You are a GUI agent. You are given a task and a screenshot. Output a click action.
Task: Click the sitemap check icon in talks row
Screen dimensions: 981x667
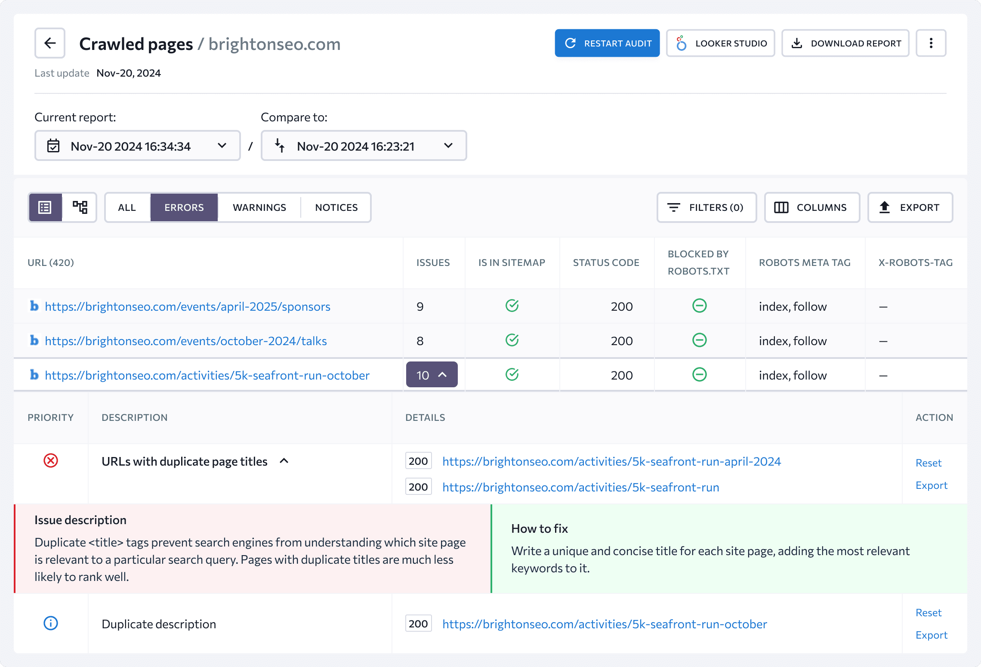[512, 340]
